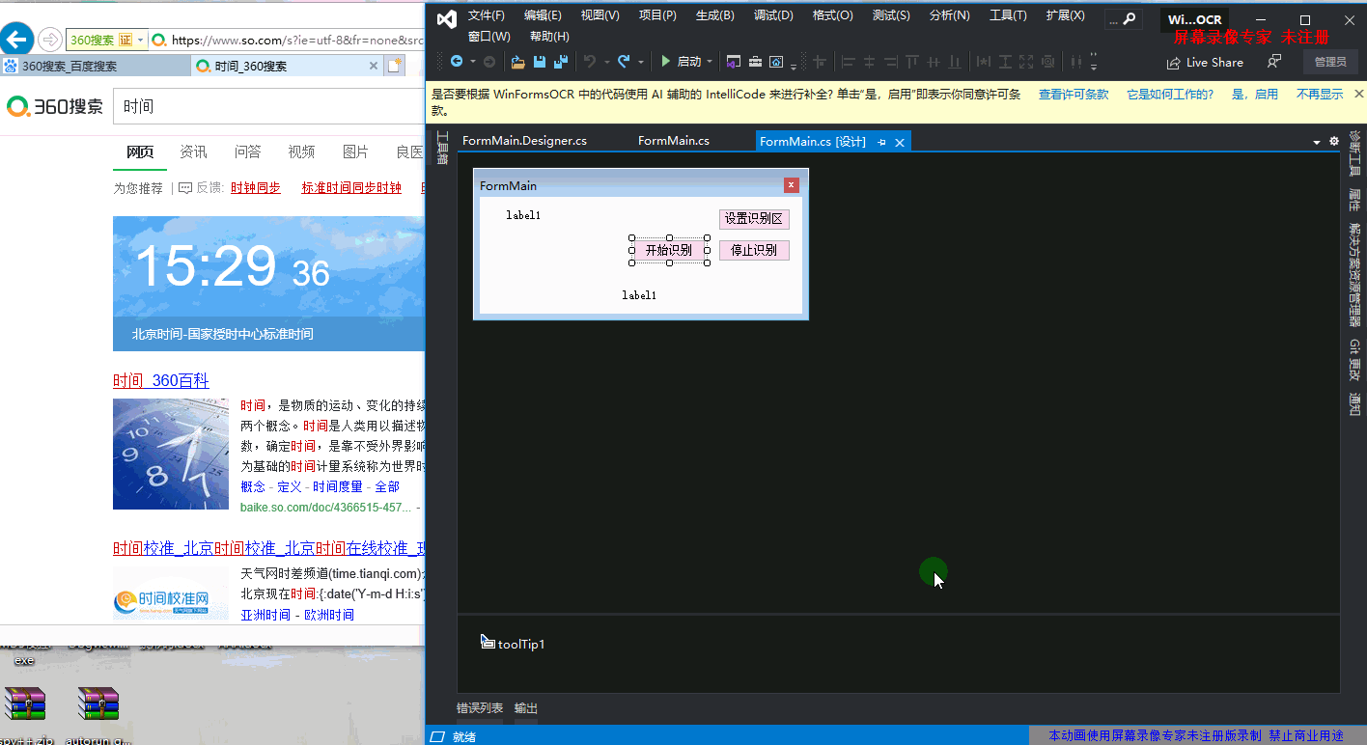Select the toolTip1 component in the tray
1367x745 pixels.
pos(514,644)
